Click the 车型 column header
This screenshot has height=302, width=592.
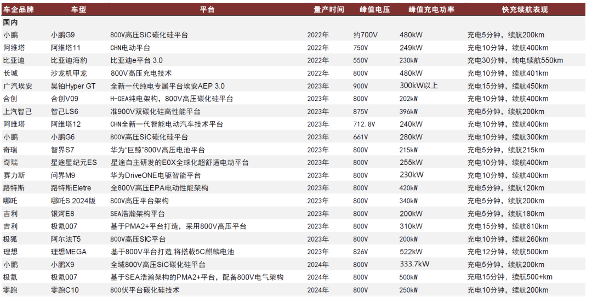coord(78,9)
